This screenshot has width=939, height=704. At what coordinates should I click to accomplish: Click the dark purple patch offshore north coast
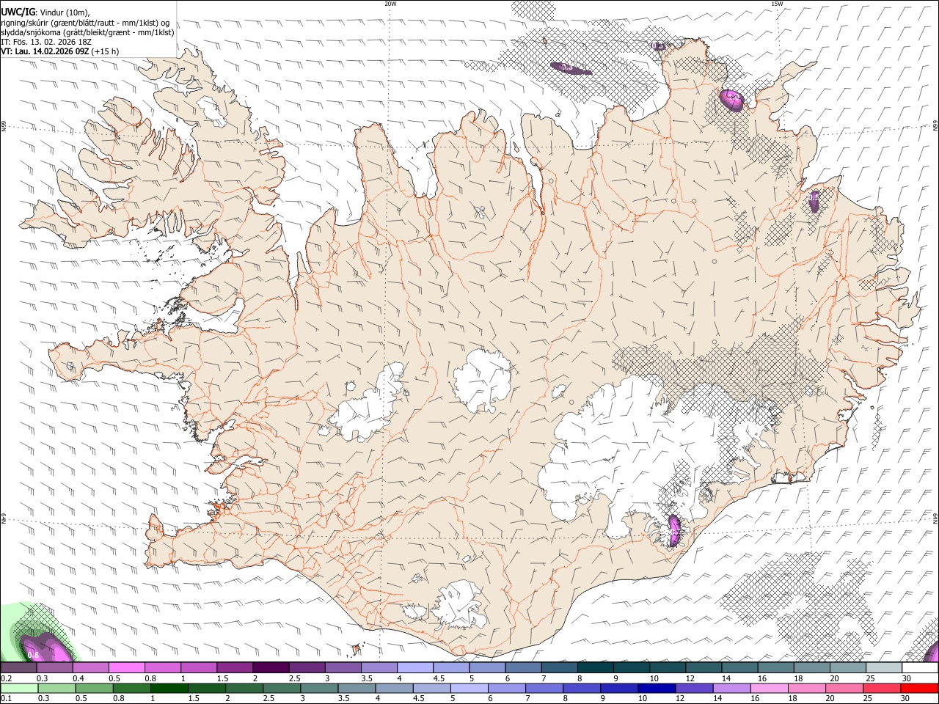[571, 68]
